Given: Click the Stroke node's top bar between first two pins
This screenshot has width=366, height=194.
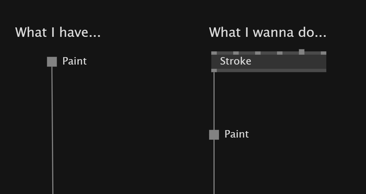Looking at the screenshot, I should [x=225, y=53].
